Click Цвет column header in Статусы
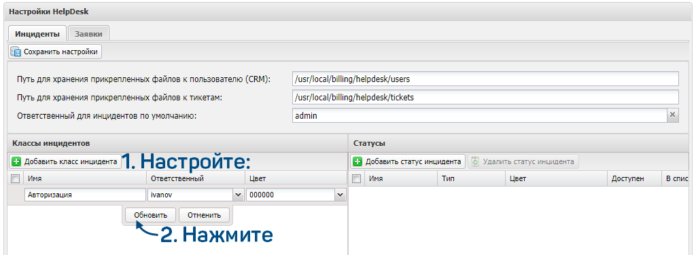The width and height of the screenshot is (696, 255). (556, 178)
